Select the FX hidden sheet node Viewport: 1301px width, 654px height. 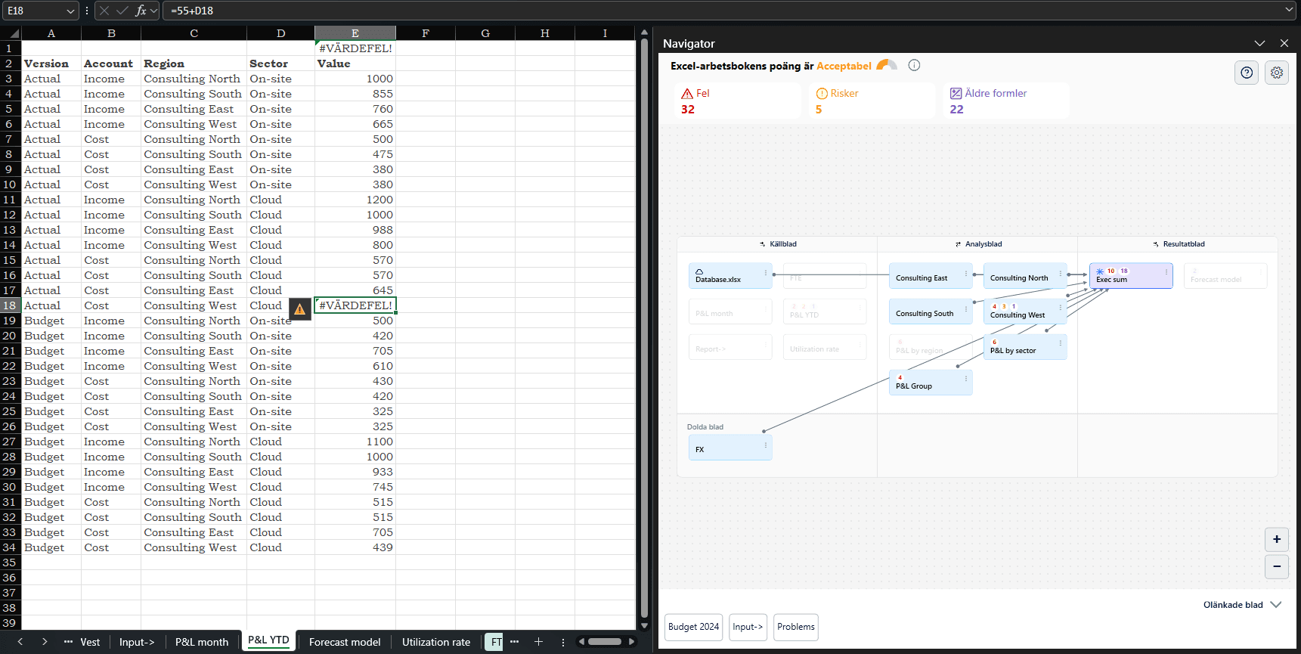click(x=730, y=448)
